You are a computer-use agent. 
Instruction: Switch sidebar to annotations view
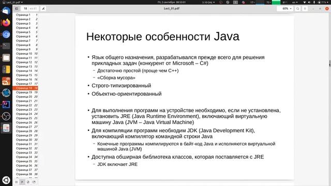click(28, 182)
